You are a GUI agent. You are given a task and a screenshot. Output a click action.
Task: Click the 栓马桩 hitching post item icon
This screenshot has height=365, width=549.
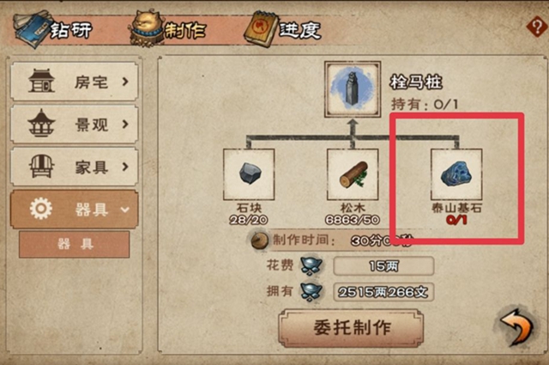[353, 89]
